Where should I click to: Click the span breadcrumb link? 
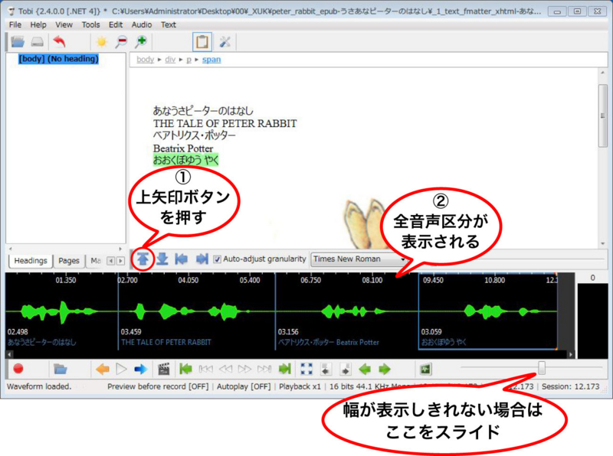coord(211,59)
